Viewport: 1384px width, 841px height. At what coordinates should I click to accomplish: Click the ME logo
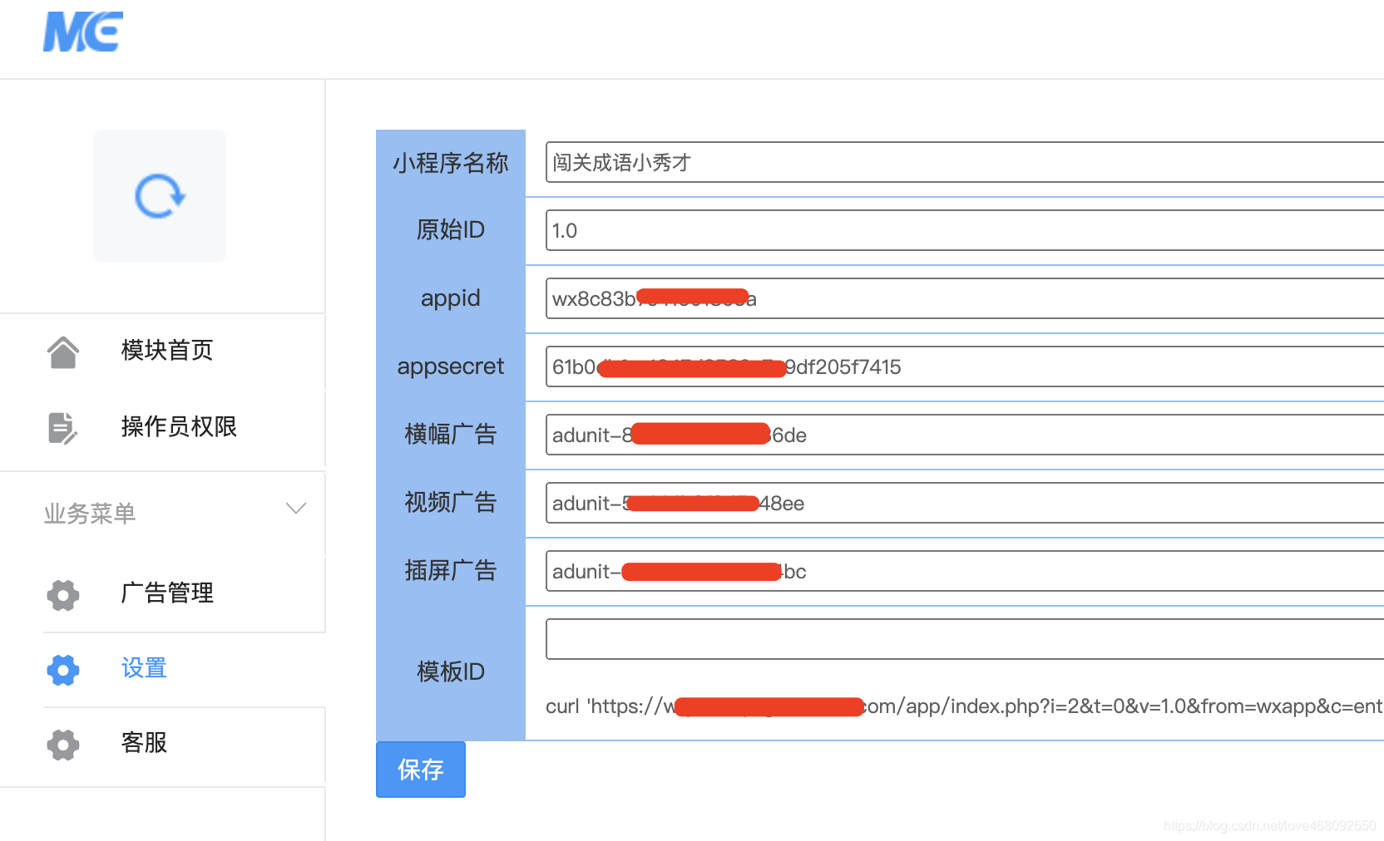coord(82,32)
